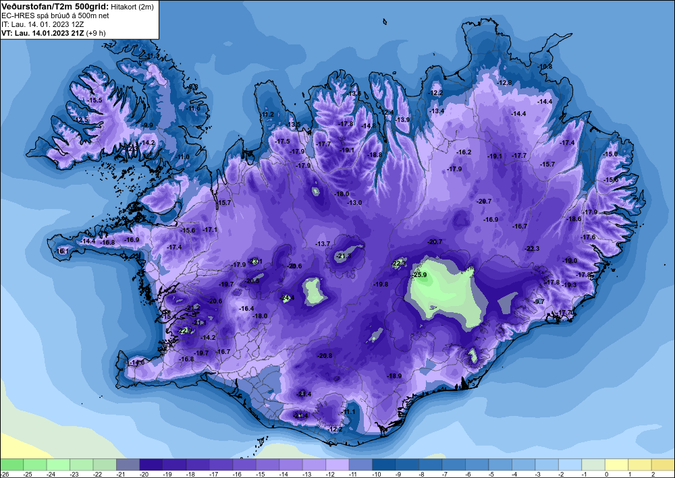Click the -16.1 value on Snæfellsnes tip
The image size is (675, 478).
pos(62,251)
